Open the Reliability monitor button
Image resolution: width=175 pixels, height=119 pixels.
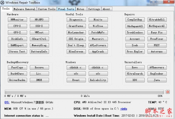98,80
